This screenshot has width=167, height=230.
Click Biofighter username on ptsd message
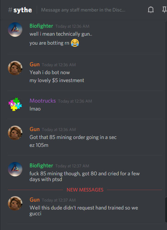(x=41, y=166)
